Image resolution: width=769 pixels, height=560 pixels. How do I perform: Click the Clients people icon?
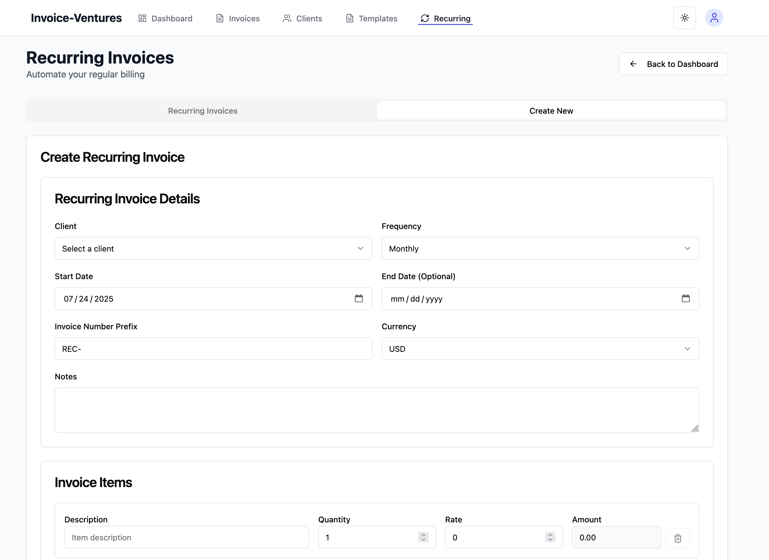[x=287, y=18]
